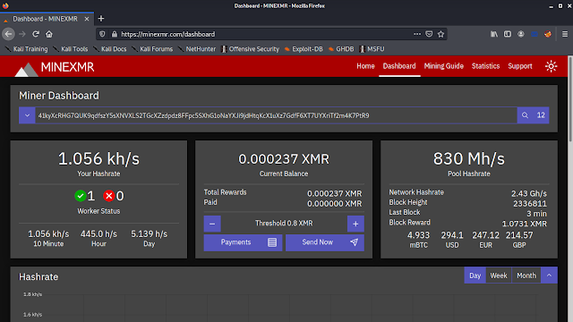Open Kali Training bookmark
This screenshot has width=573, height=322.
(26, 49)
